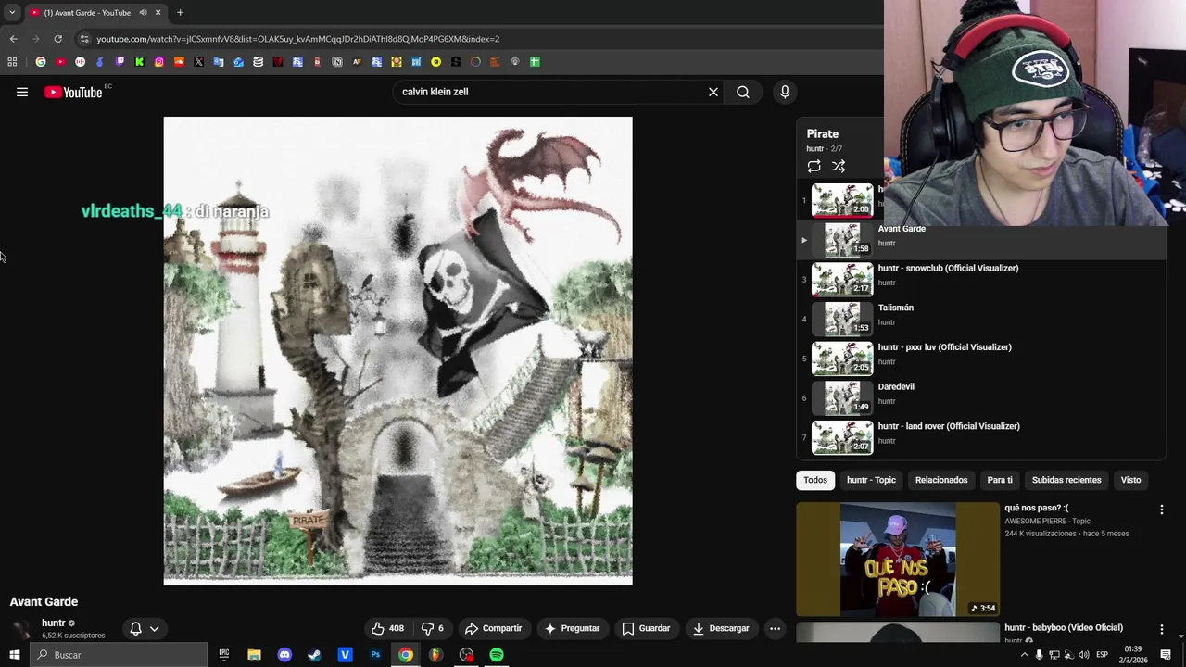Open the apps grid in bookmarks bar
1186x667 pixels.
click(12, 62)
